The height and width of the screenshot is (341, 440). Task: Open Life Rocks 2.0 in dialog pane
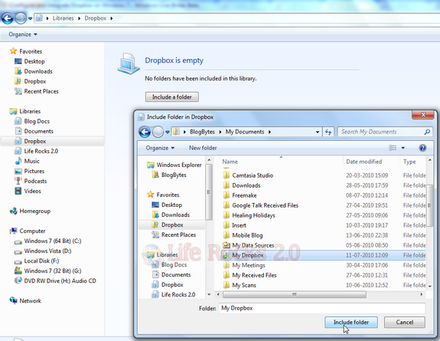tap(178, 294)
